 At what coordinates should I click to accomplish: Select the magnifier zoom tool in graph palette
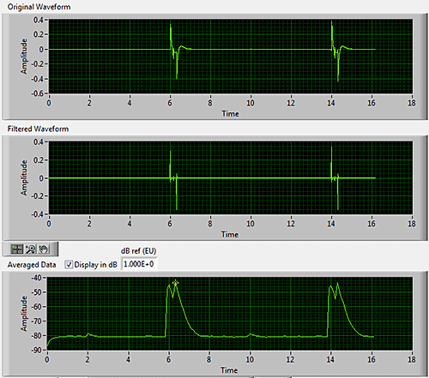(30, 249)
